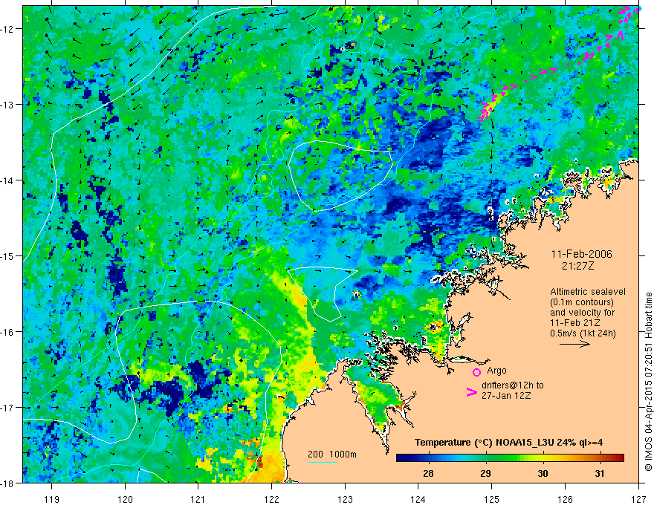
Task: Click the longitude axis label "123"
Action: pos(345,499)
